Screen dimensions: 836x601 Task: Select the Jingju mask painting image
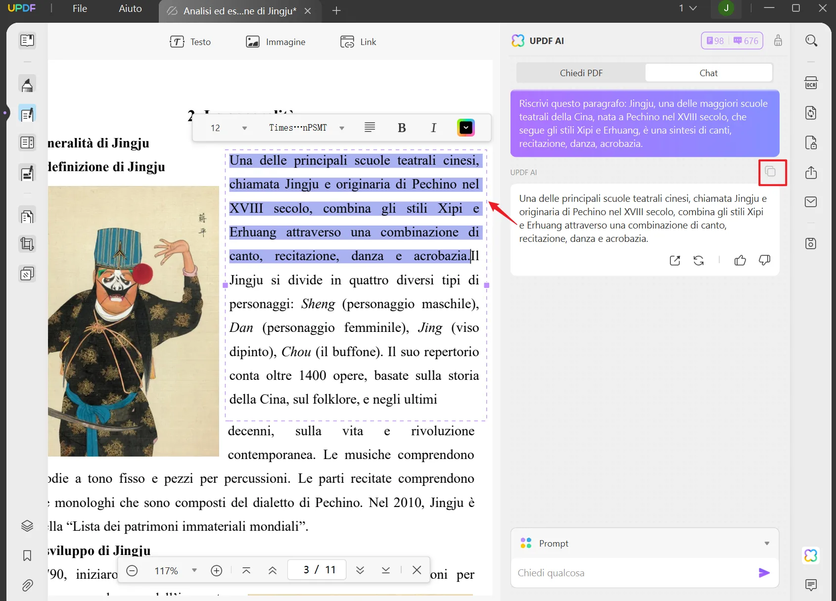[x=134, y=321]
